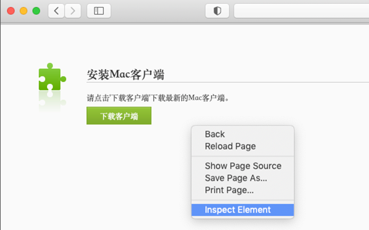Minimize the window with yellow button

click(x=24, y=11)
